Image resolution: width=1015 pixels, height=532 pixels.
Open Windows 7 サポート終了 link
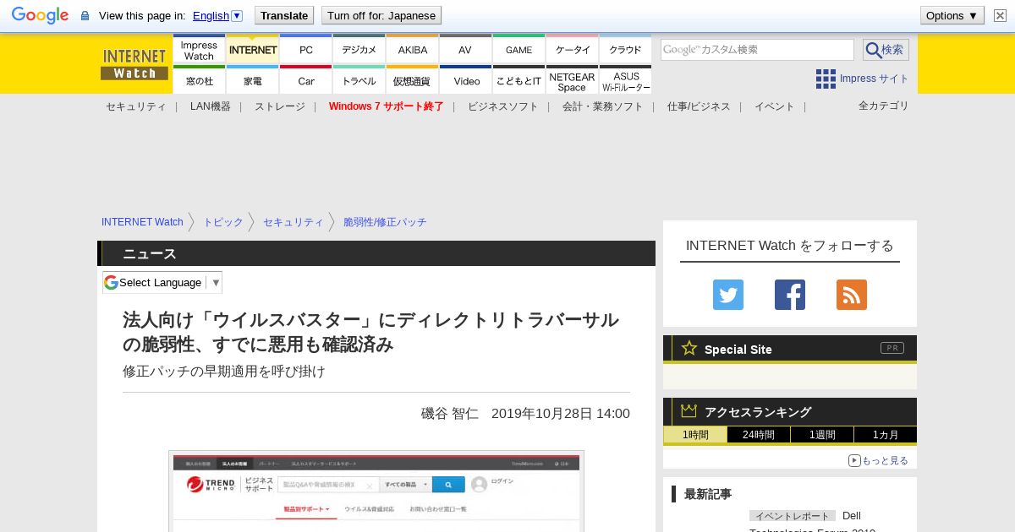386,106
